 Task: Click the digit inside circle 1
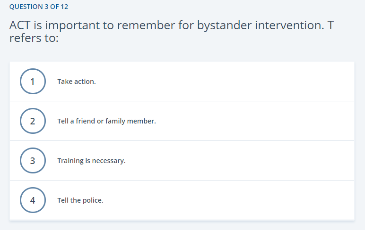pos(33,82)
